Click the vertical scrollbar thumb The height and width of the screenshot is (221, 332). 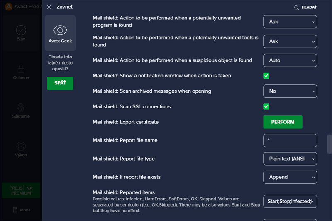coord(329,144)
